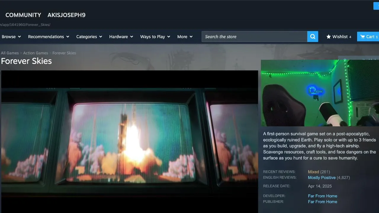Screen dimensions: 379x213
Task: Focus the 'Search the store' field
Action: point(255,37)
